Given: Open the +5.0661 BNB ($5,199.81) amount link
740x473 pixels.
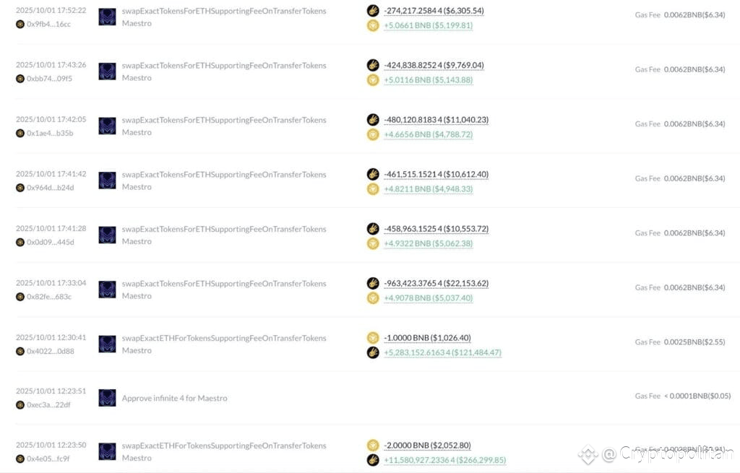Looking at the screenshot, I should (428, 25).
